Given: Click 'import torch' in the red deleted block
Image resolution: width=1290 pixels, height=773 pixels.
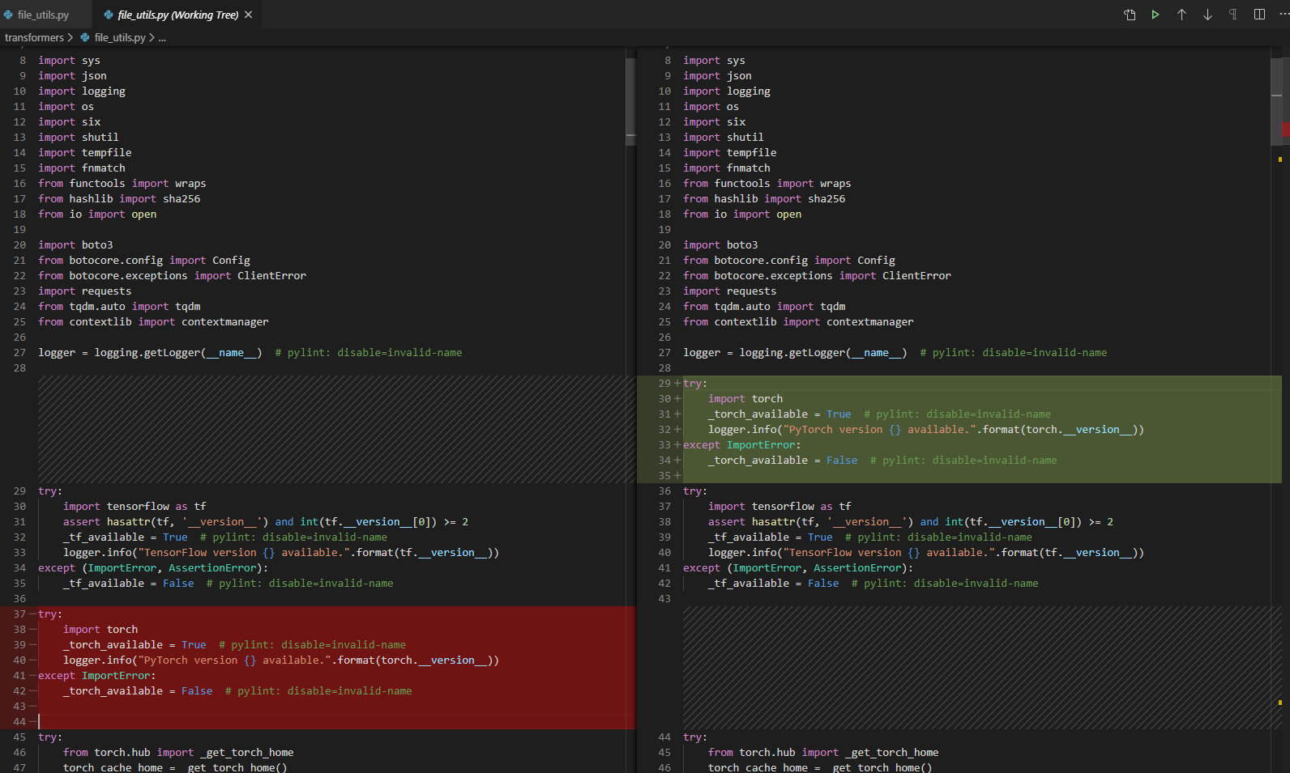Looking at the screenshot, I should pos(100,630).
